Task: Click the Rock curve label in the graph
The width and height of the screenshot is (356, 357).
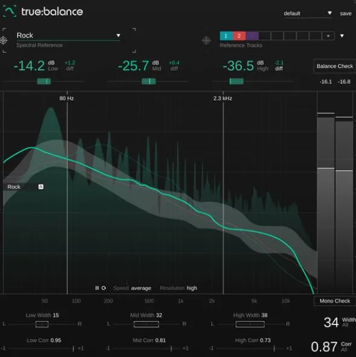Action: pyautogui.click(x=14, y=187)
